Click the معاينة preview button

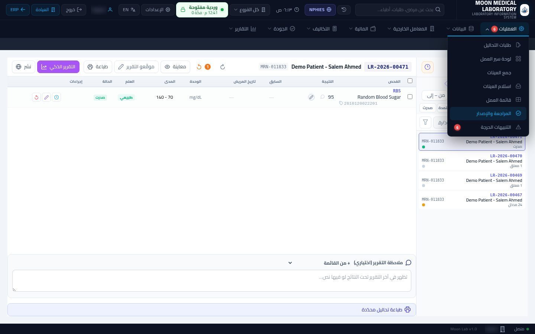(x=175, y=67)
